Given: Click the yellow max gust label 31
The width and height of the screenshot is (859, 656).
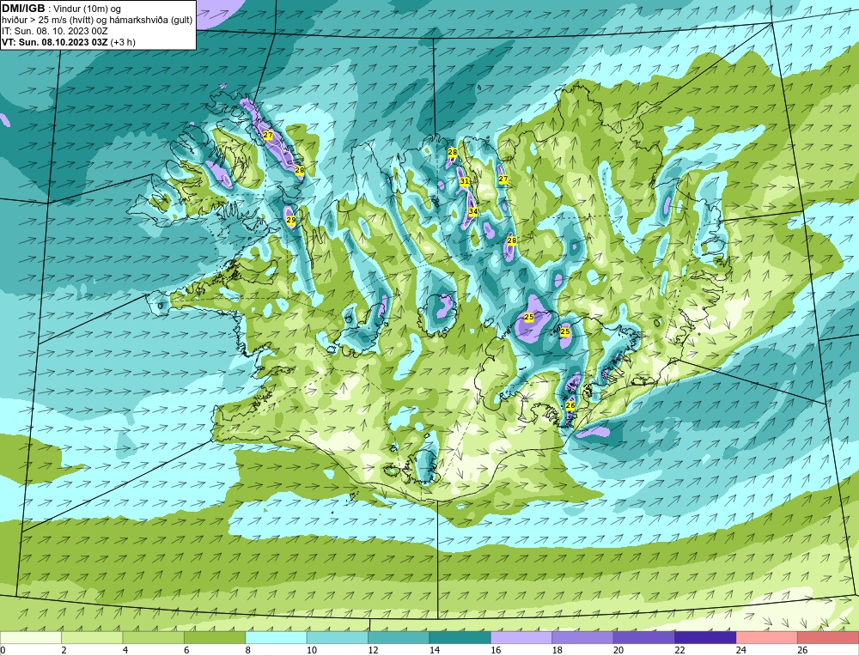Looking at the screenshot, I should [x=465, y=181].
